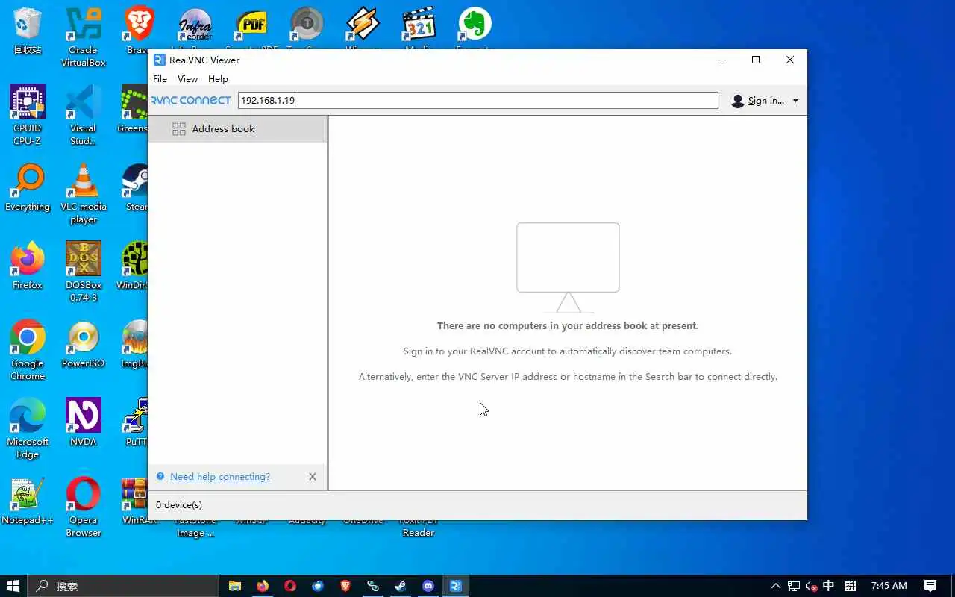The width and height of the screenshot is (955, 597).
Task: Open the Help menu
Action: click(x=218, y=79)
